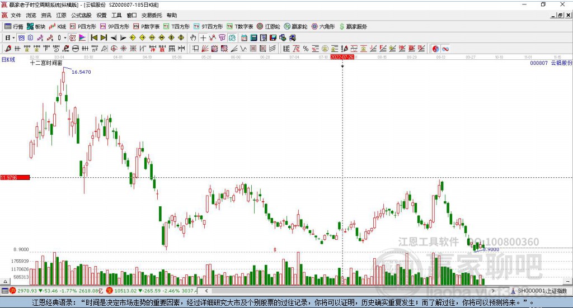This screenshot has height=308, width=573.
Task: Toggle the yin-yang icon
Action: pyautogui.click(x=435, y=49)
